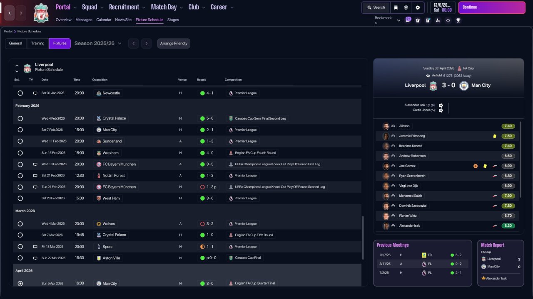Click the yellow card icon for Jeremie Frimpong
This screenshot has height=299, width=533.
point(494,136)
